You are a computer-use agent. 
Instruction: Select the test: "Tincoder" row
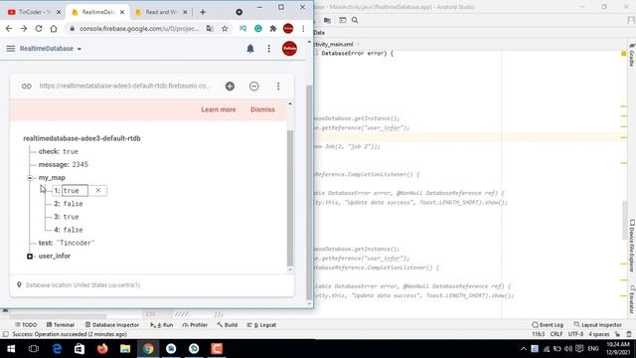[x=67, y=243]
